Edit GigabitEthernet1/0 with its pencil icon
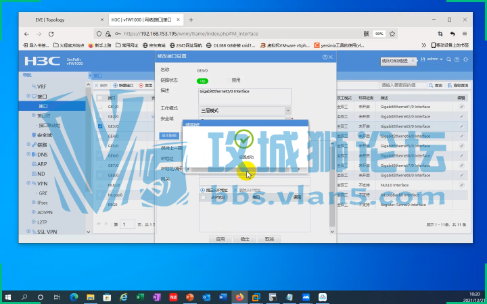The image size is (487, 304). pos(461,107)
